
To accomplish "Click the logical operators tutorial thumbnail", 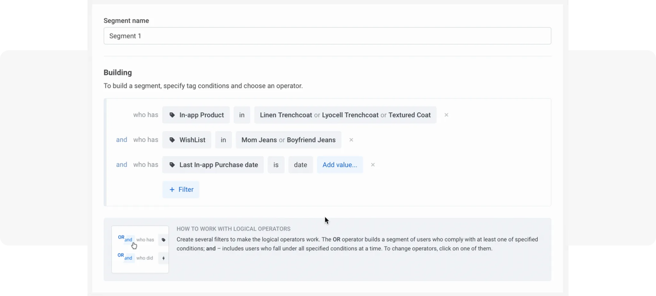I will pos(140,249).
